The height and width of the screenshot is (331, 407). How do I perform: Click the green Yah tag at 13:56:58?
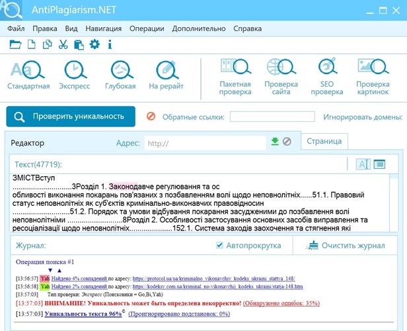(x=45, y=287)
